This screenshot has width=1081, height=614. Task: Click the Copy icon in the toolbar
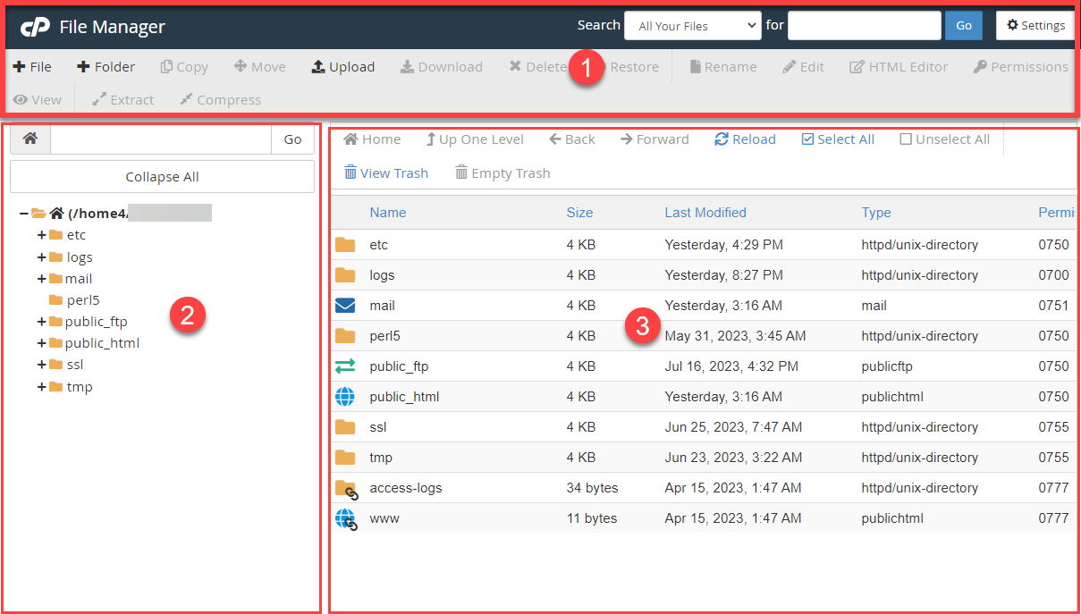click(x=184, y=66)
